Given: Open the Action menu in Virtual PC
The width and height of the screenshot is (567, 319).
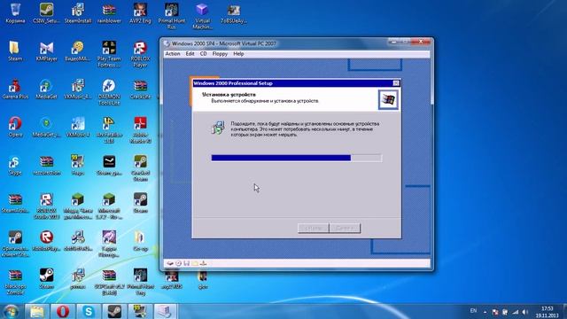Looking at the screenshot, I should pos(173,54).
